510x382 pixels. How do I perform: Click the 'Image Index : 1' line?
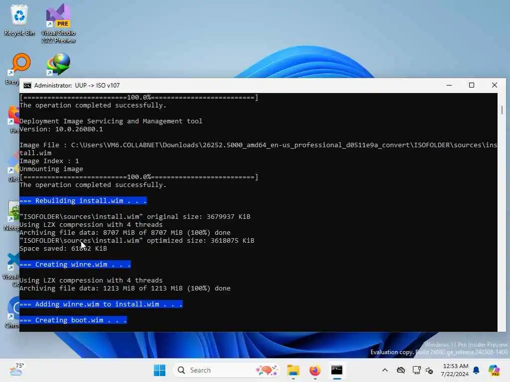tap(49, 161)
